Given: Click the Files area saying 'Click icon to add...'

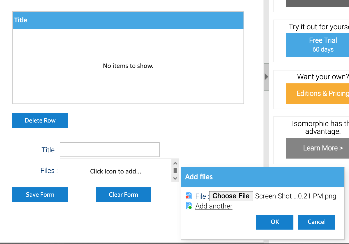Looking at the screenshot, I should (x=116, y=171).
